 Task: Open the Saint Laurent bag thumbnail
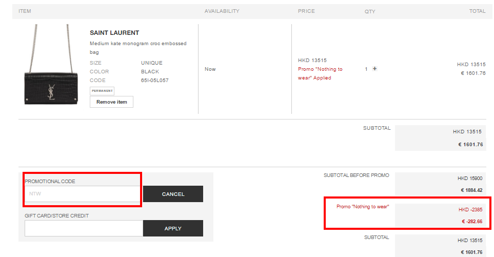[x=51, y=65]
